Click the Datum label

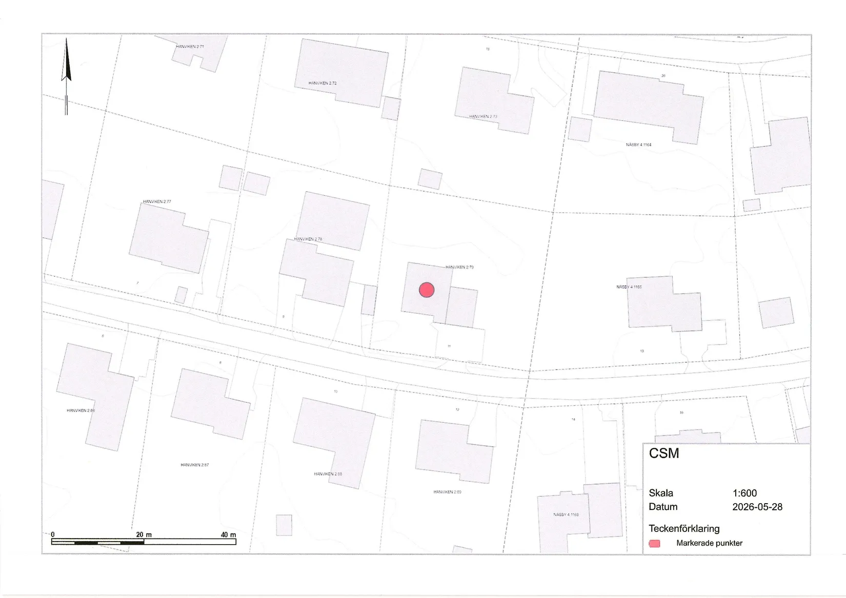coord(663,507)
